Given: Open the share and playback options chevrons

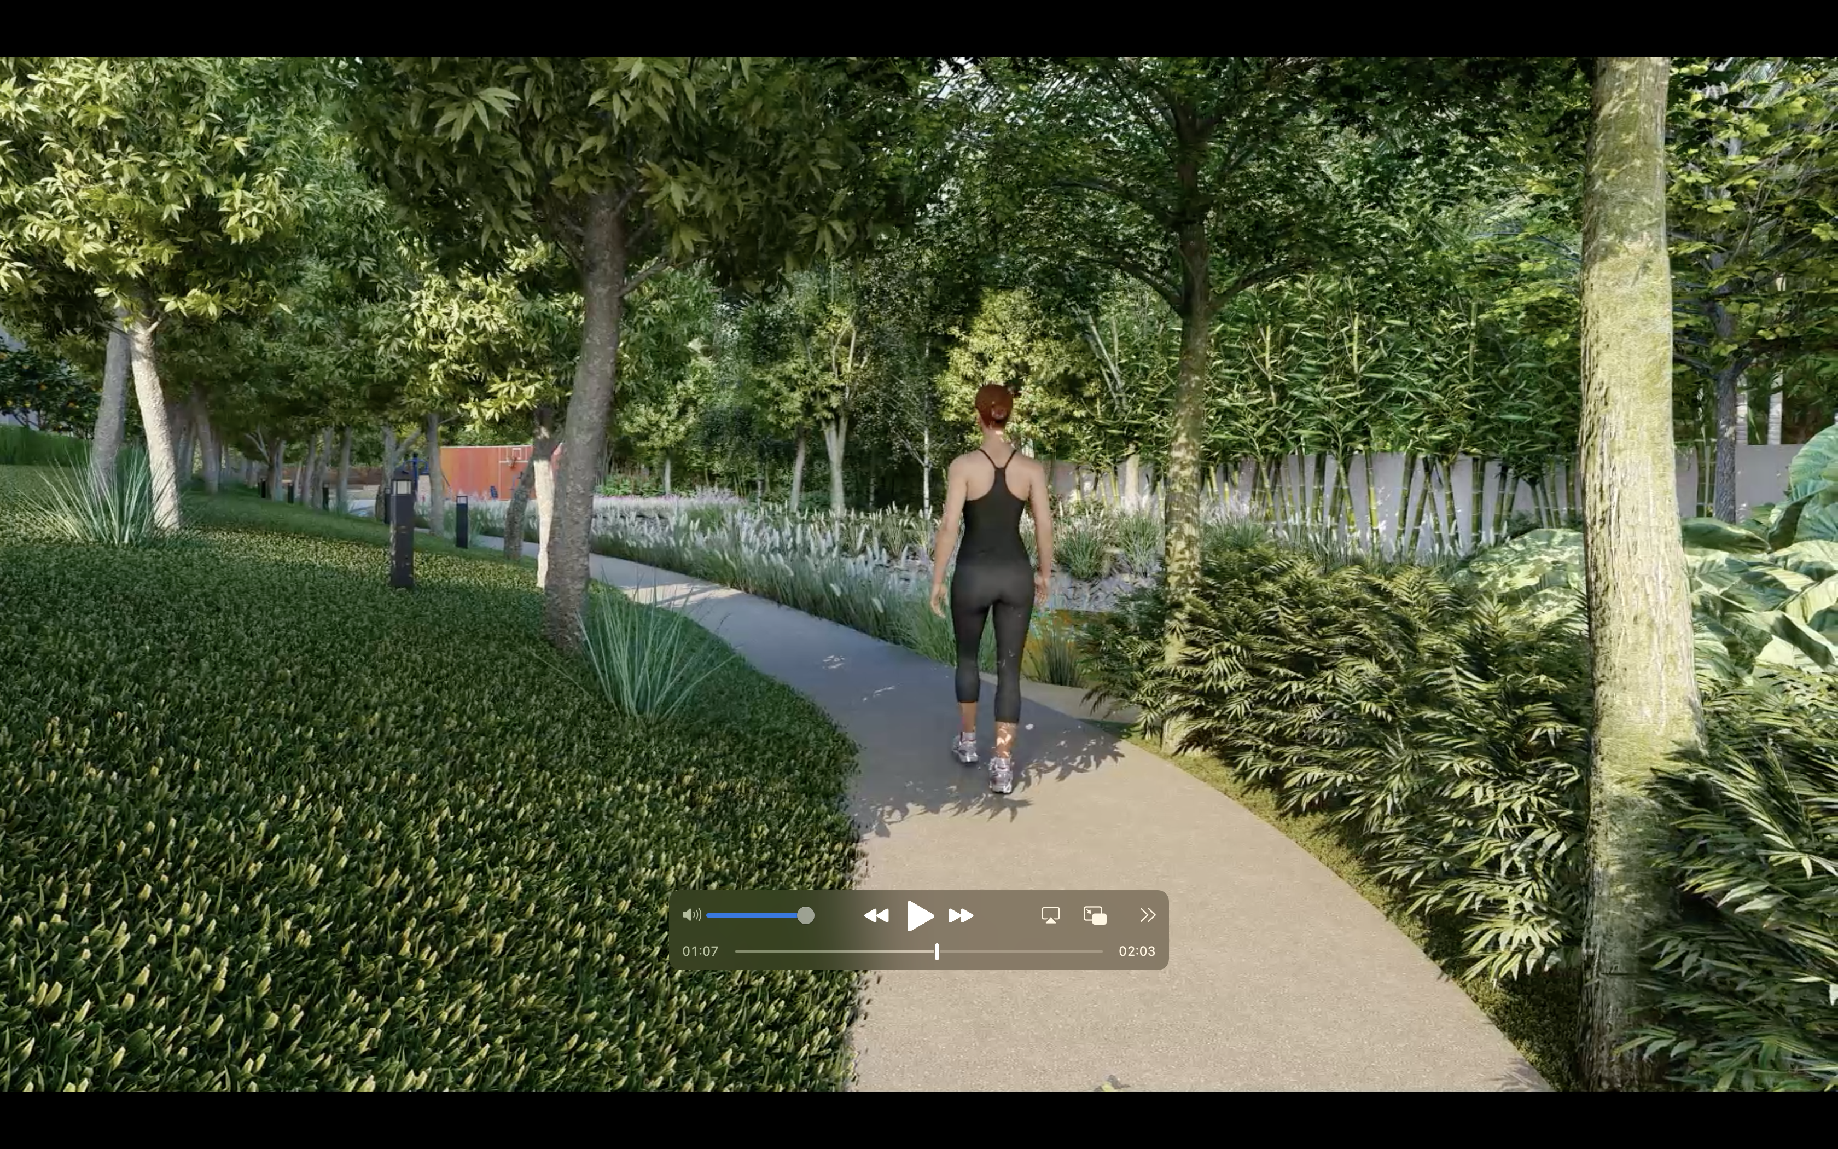Looking at the screenshot, I should point(1147,916).
